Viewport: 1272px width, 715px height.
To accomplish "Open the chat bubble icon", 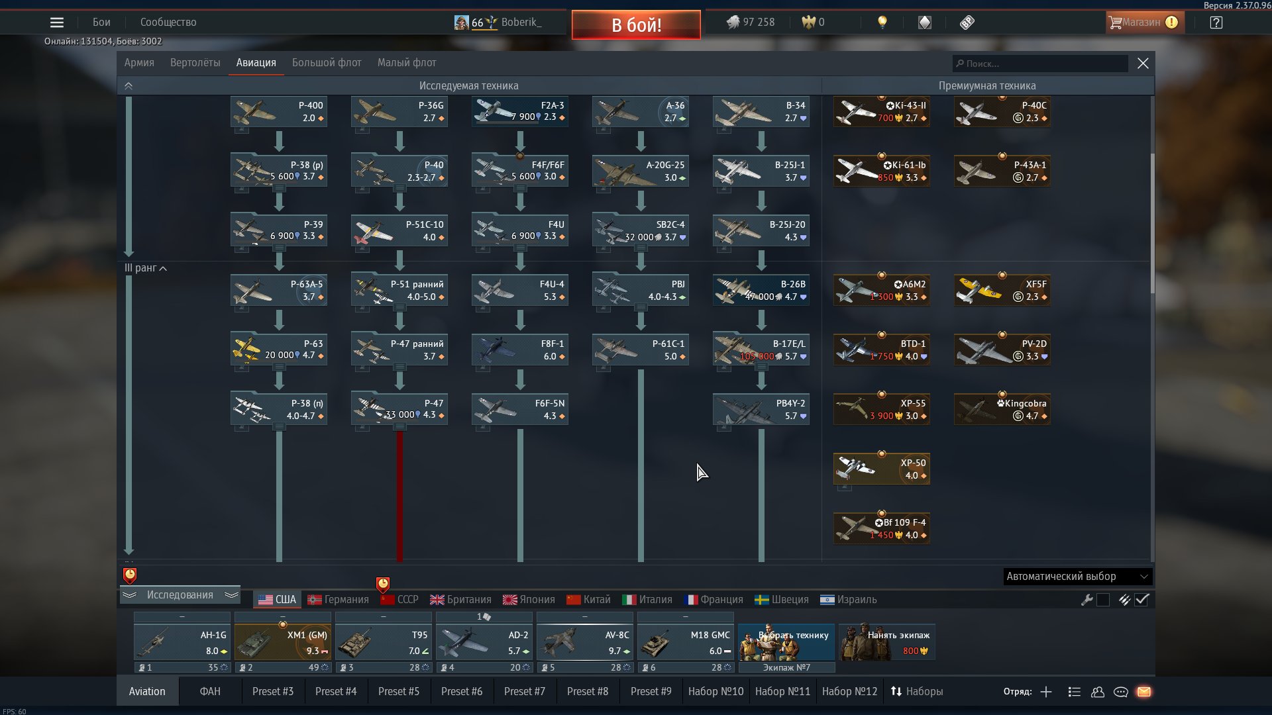I will click(x=1121, y=692).
